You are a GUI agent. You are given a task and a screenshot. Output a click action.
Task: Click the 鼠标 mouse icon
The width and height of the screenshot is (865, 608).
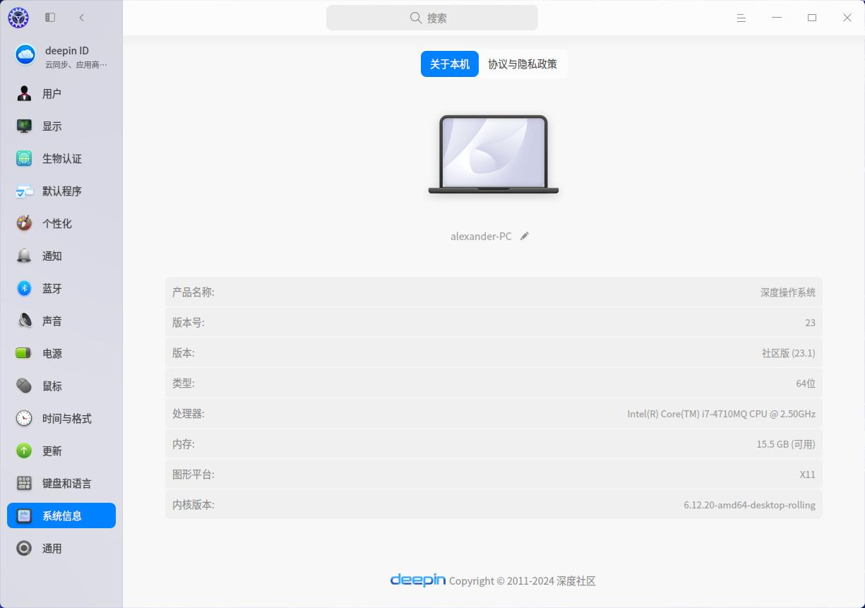24,386
